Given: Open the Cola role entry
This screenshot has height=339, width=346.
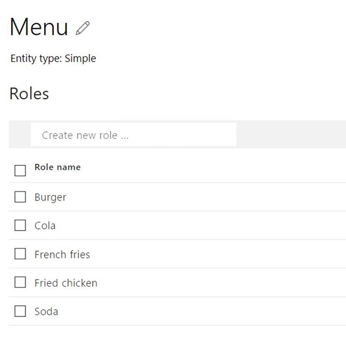Looking at the screenshot, I should [x=45, y=226].
